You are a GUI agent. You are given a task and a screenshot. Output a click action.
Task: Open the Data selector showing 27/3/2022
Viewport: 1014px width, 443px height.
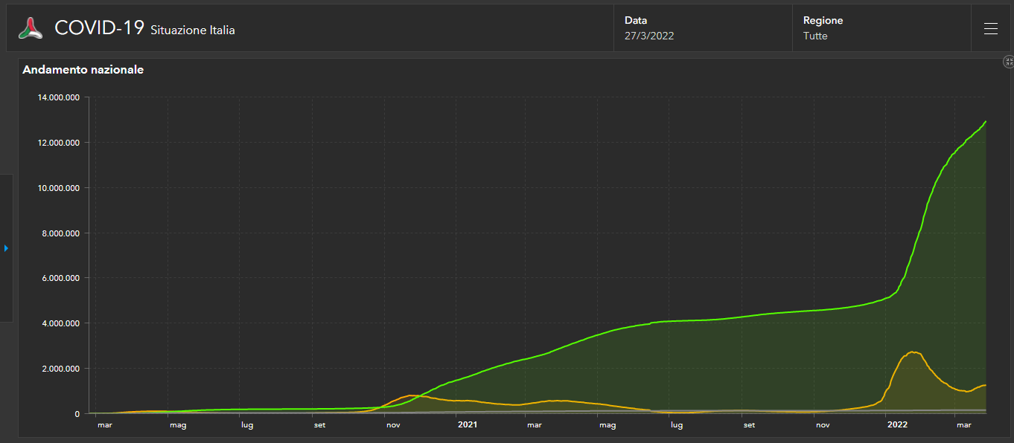pos(702,28)
